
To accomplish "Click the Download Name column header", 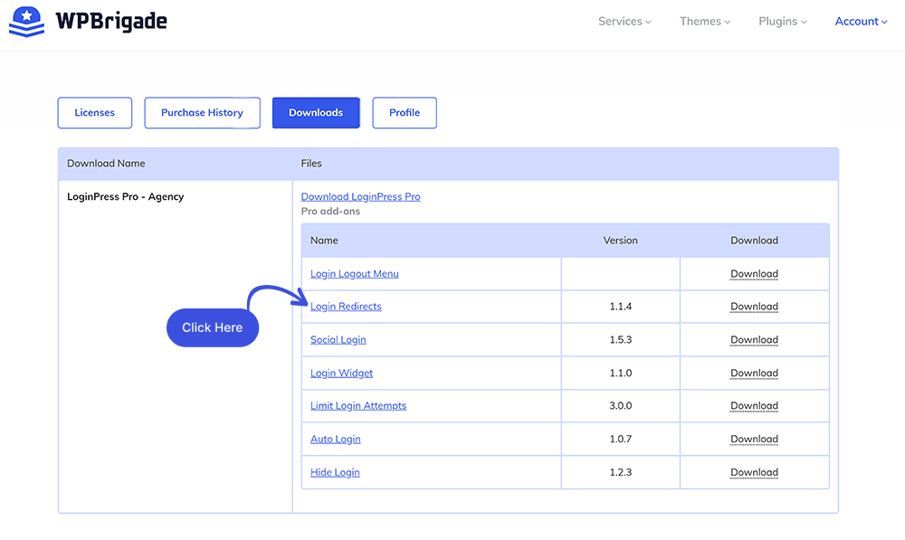I will point(106,164).
